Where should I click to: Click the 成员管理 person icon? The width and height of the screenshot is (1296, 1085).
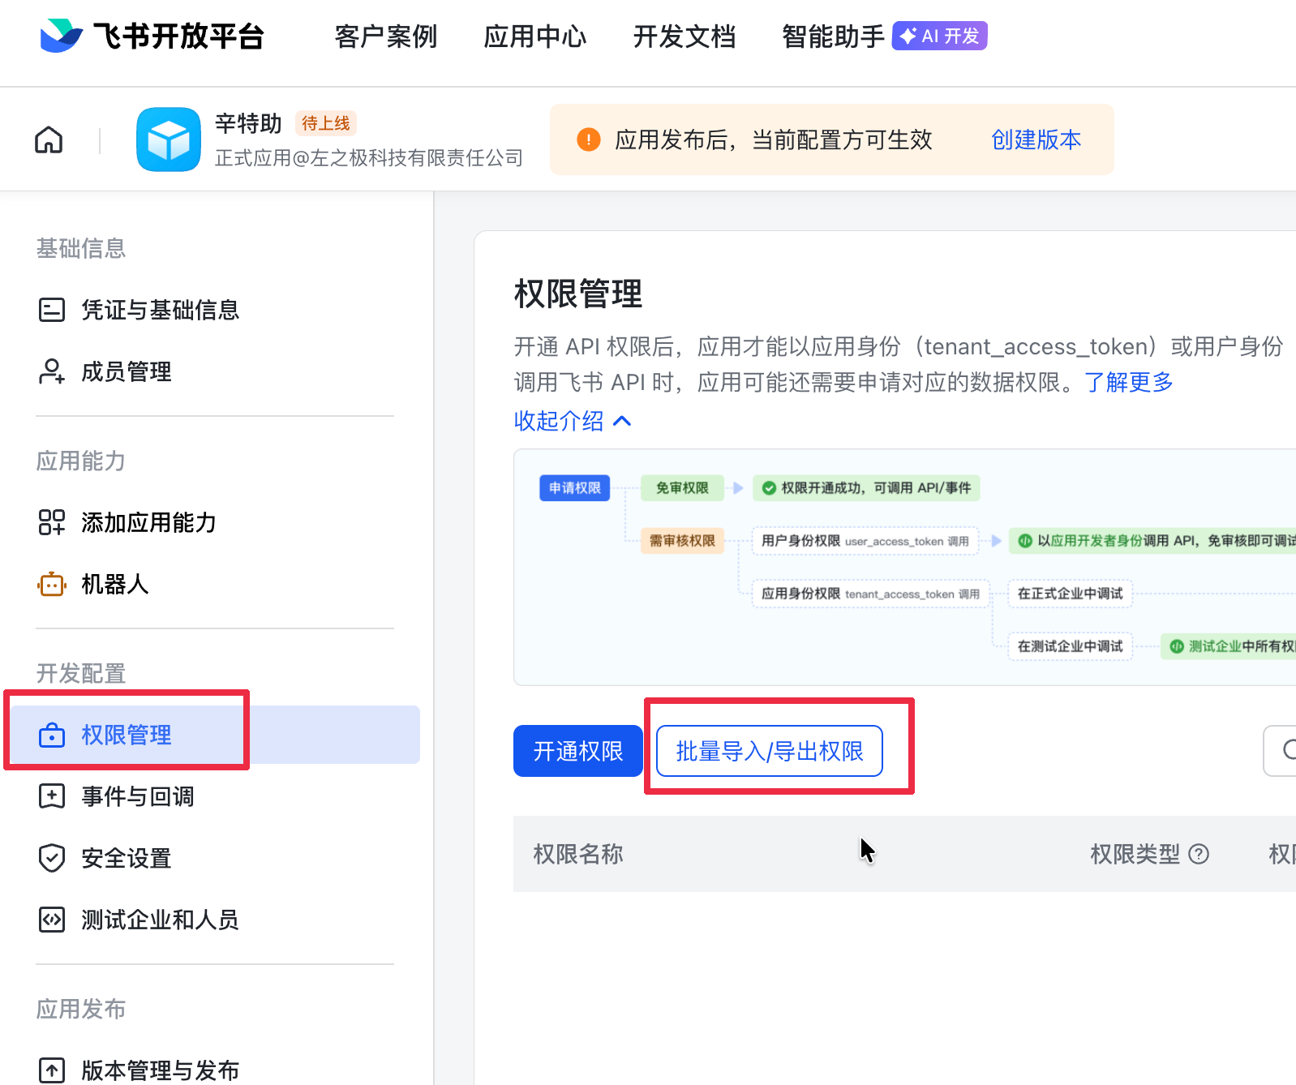[52, 371]
